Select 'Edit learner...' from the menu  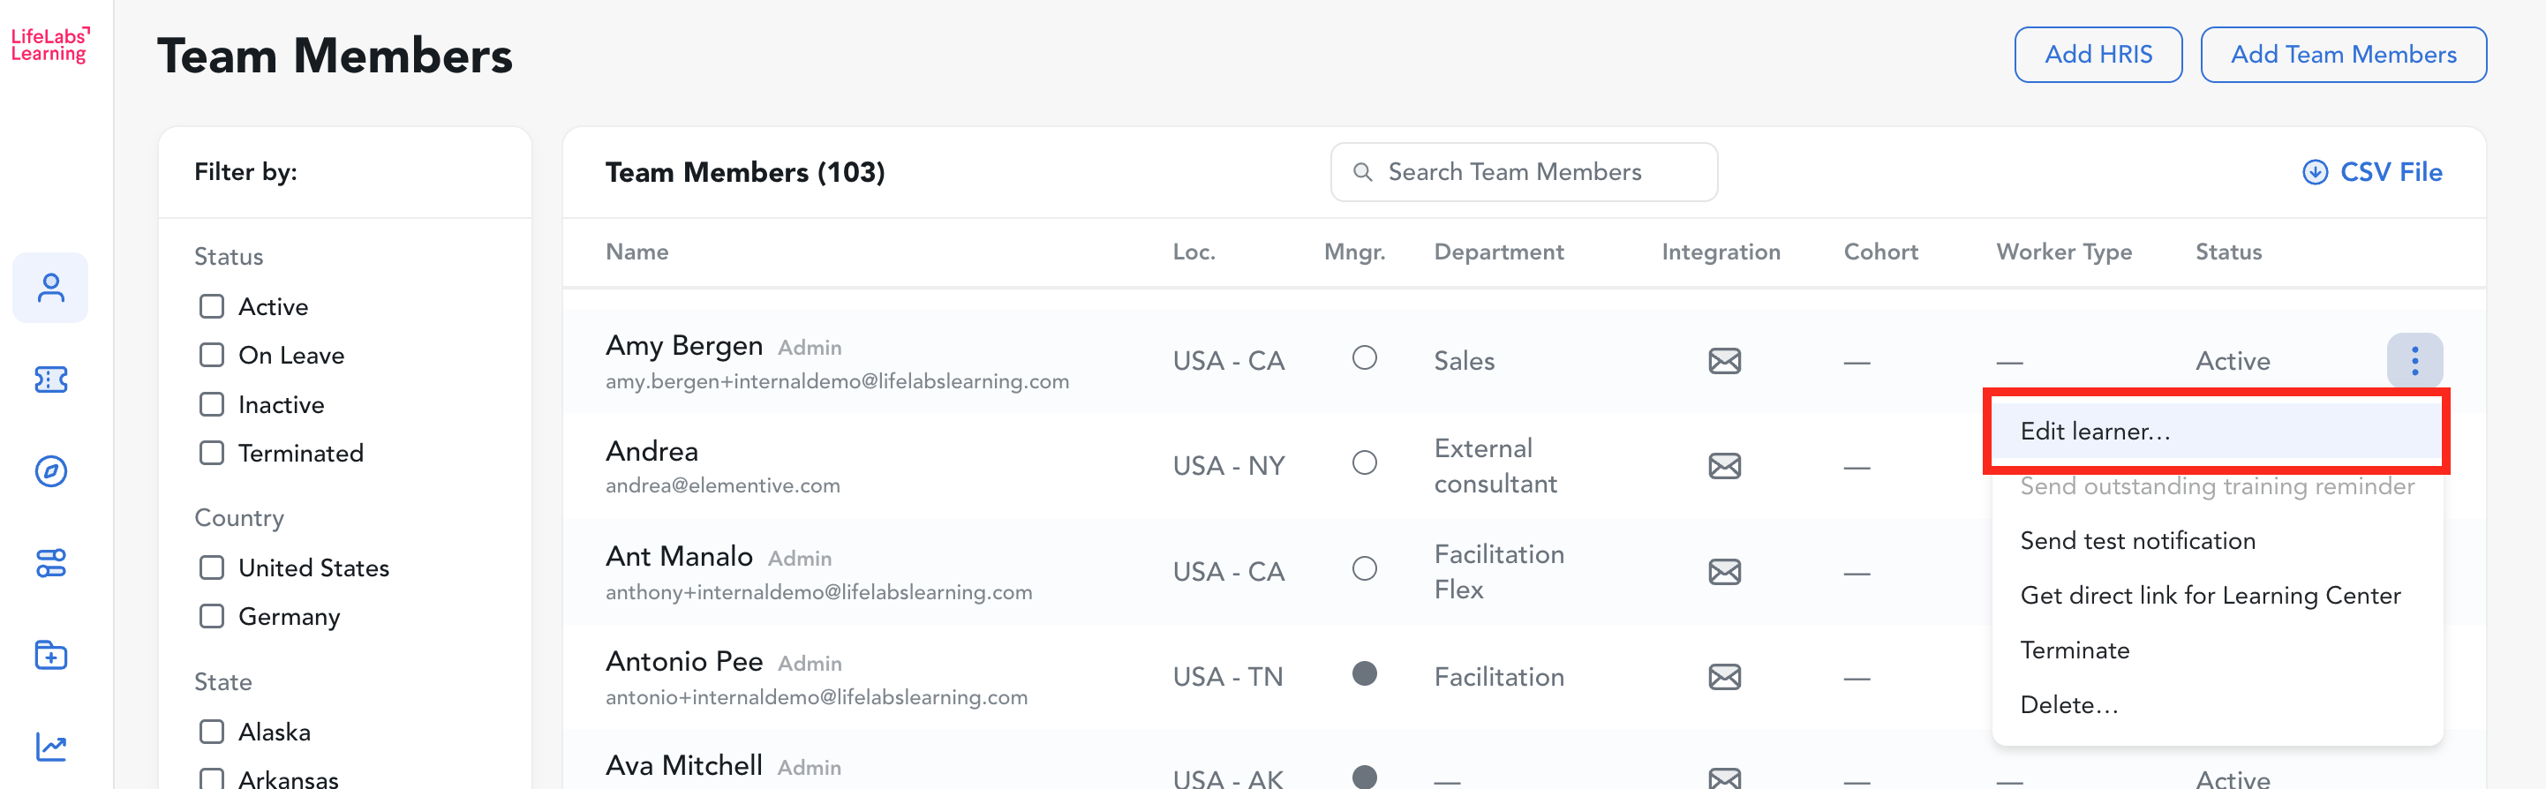(2095, 432)
